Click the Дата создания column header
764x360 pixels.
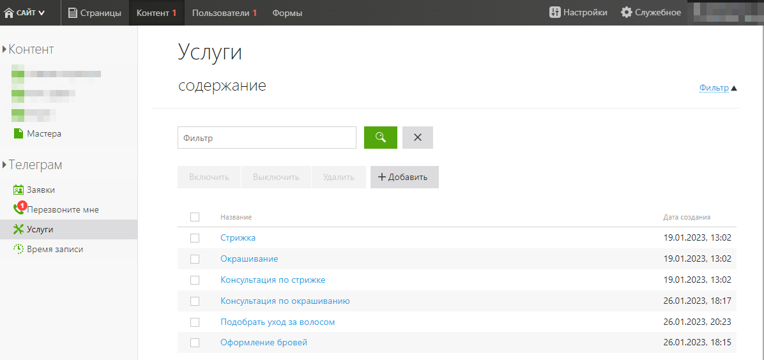point(687,217)
